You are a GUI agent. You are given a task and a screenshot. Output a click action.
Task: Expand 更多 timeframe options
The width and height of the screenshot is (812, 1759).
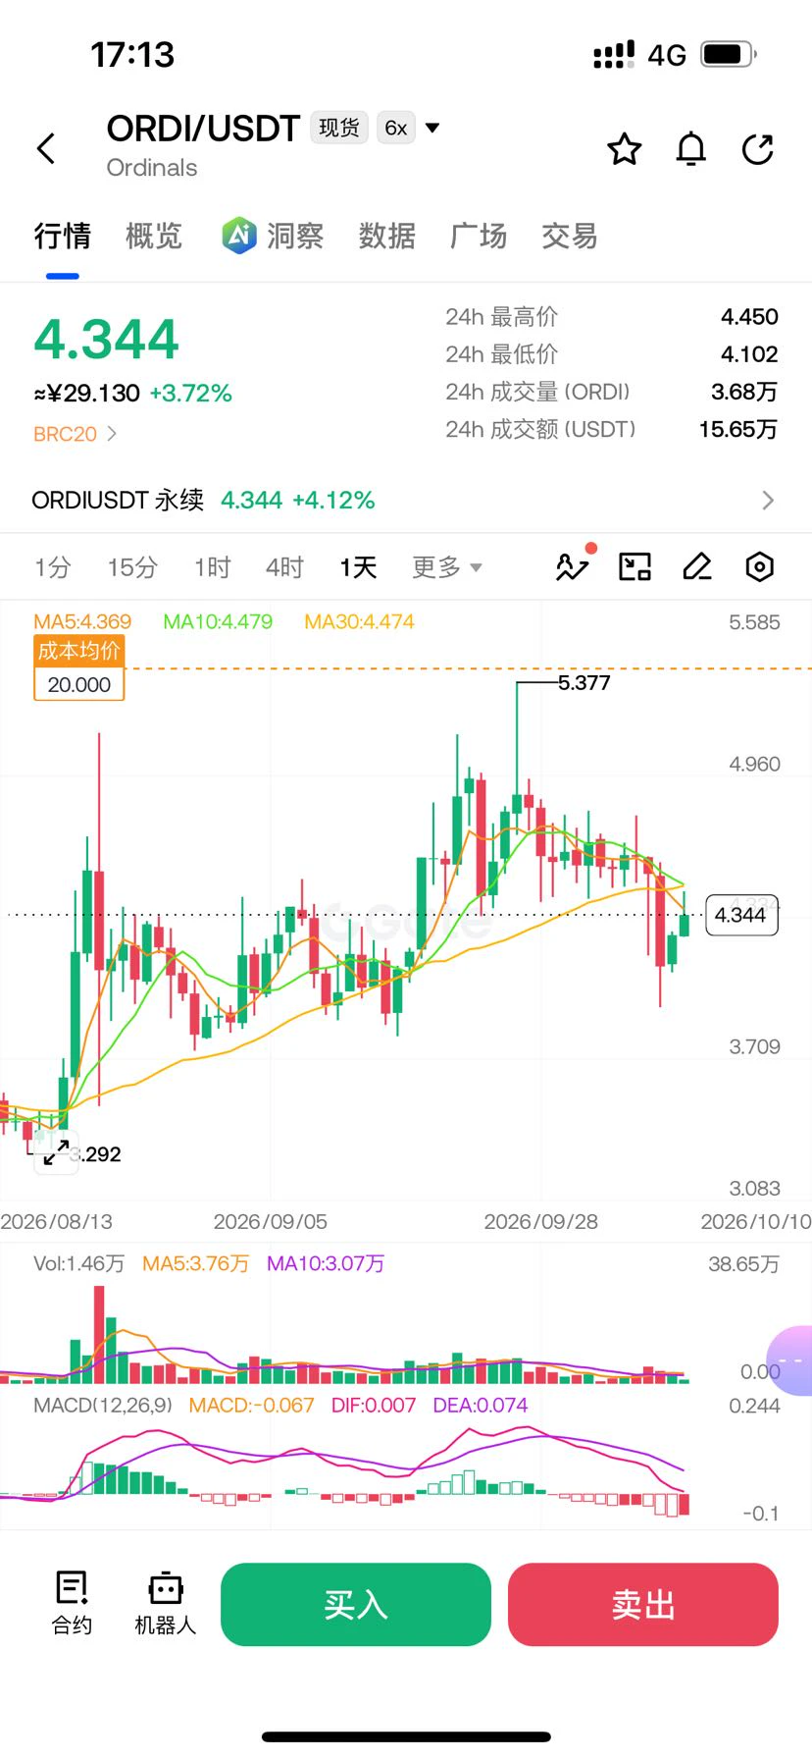447,567
